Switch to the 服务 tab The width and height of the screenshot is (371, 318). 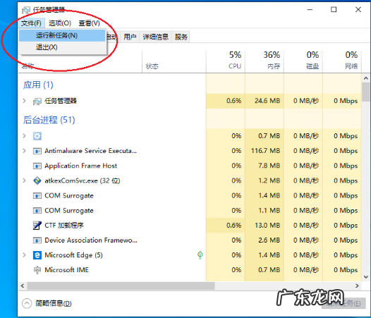click(181, 37)
